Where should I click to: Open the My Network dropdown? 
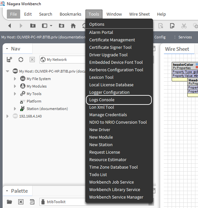62,60
